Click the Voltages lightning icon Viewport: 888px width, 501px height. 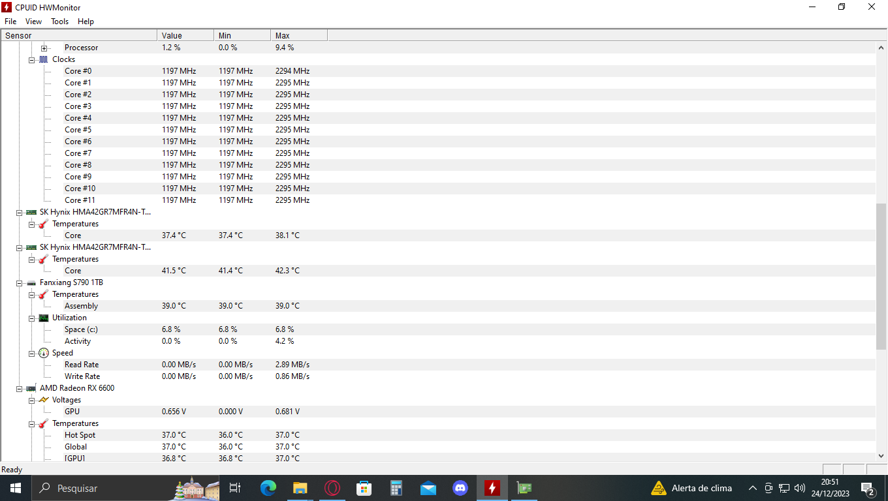44,400
